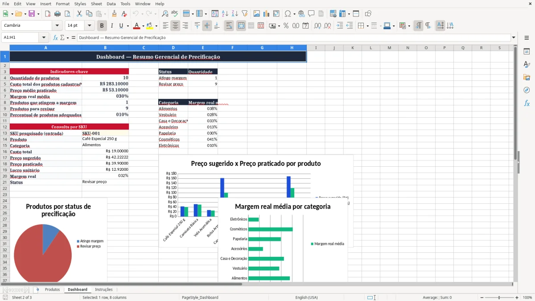Click the Increase Indent icon
This screenshot has height=301, width=535.
340,26
